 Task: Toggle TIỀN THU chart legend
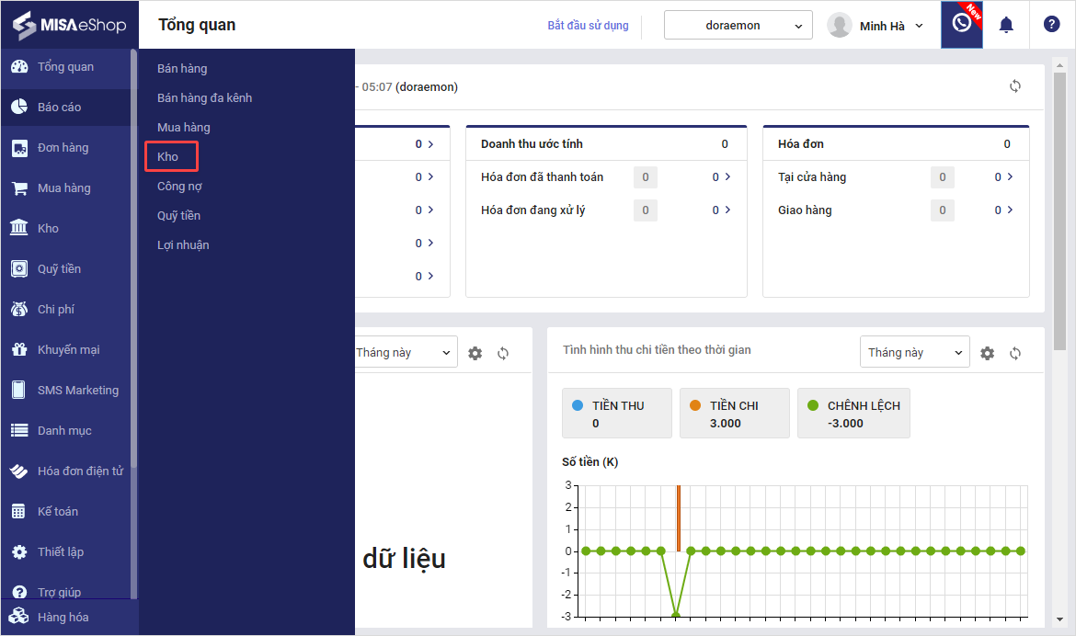pyautogui.click(x=617, y=413)
